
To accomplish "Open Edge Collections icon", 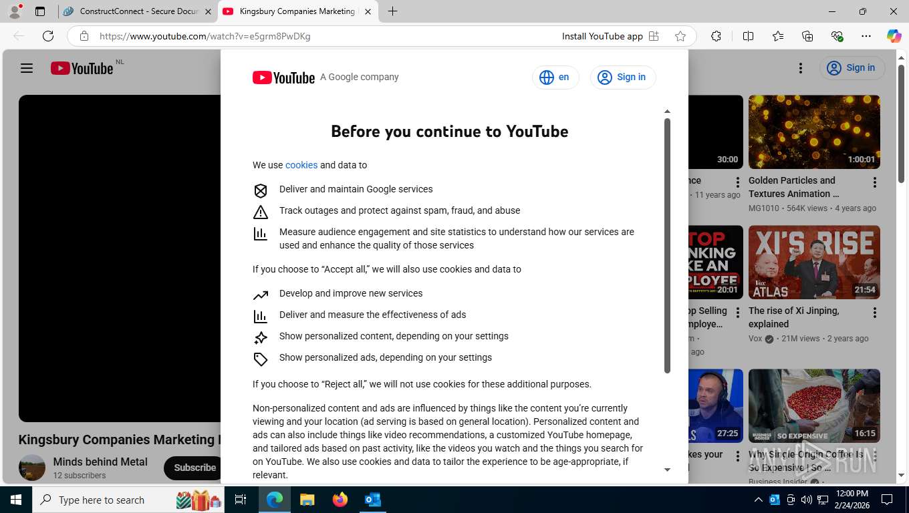I will click(807, 36).
